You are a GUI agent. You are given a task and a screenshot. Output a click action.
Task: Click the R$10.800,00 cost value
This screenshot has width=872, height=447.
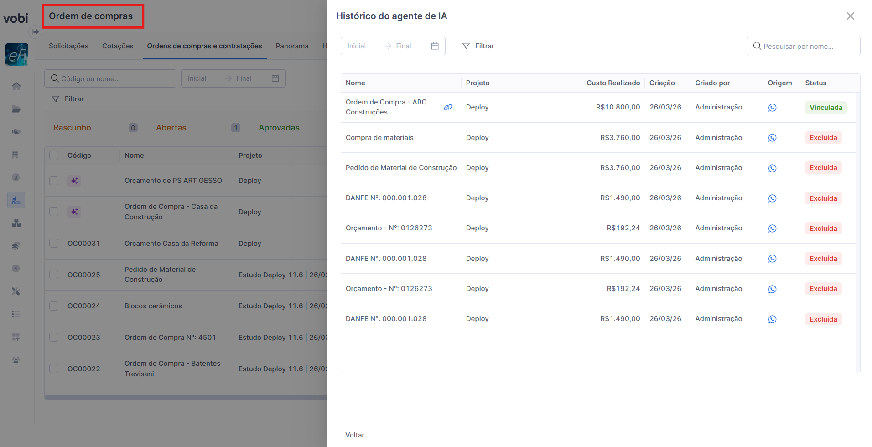coord(618,107)
